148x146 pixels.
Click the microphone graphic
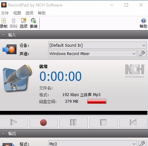[17, 78]
